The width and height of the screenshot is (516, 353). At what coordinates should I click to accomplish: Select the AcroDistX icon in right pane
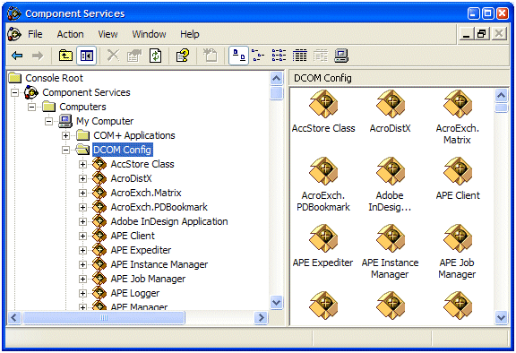tap(391, 111)
